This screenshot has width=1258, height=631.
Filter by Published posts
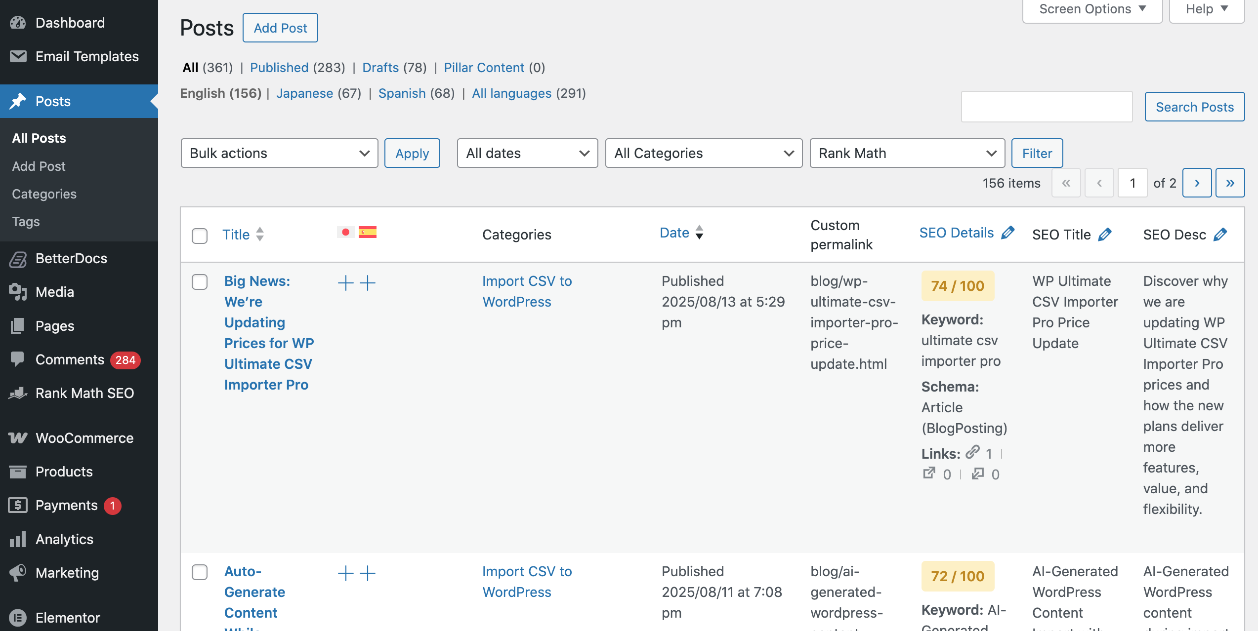[279, 68]
